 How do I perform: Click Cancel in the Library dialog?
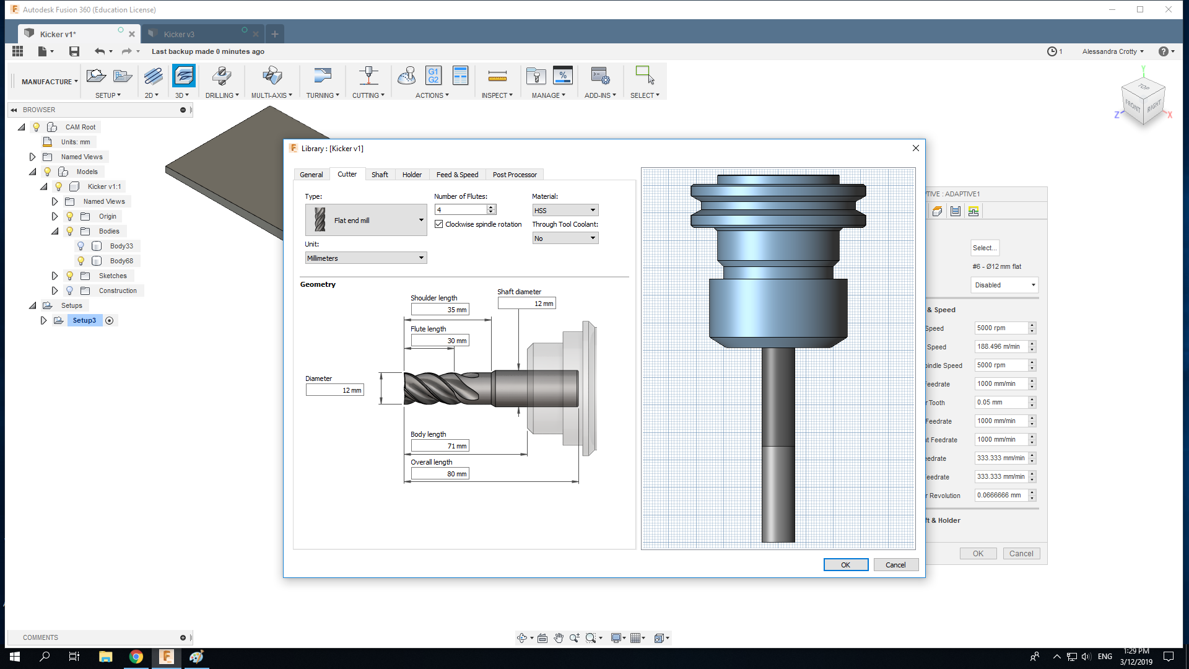[x=895, y=565]
